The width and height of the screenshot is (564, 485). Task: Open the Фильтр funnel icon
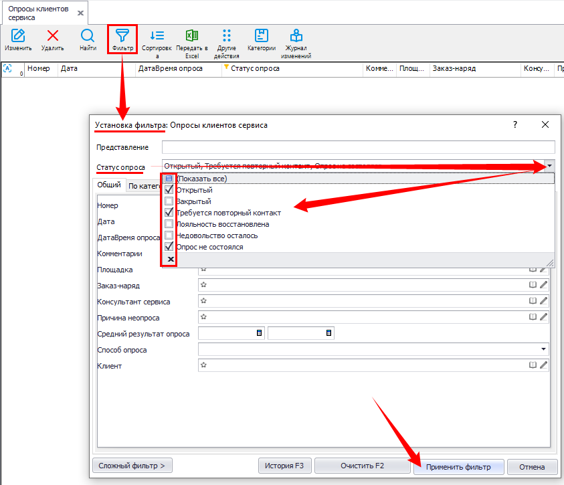(x=122, y=36)
